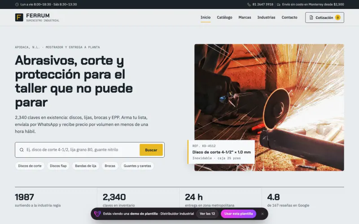359x224 pixels.
Task: Click the FERRUM brand name text
Action: tap(38, 16)
